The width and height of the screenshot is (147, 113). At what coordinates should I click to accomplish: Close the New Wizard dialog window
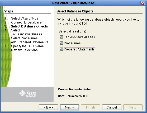(143, 3)
